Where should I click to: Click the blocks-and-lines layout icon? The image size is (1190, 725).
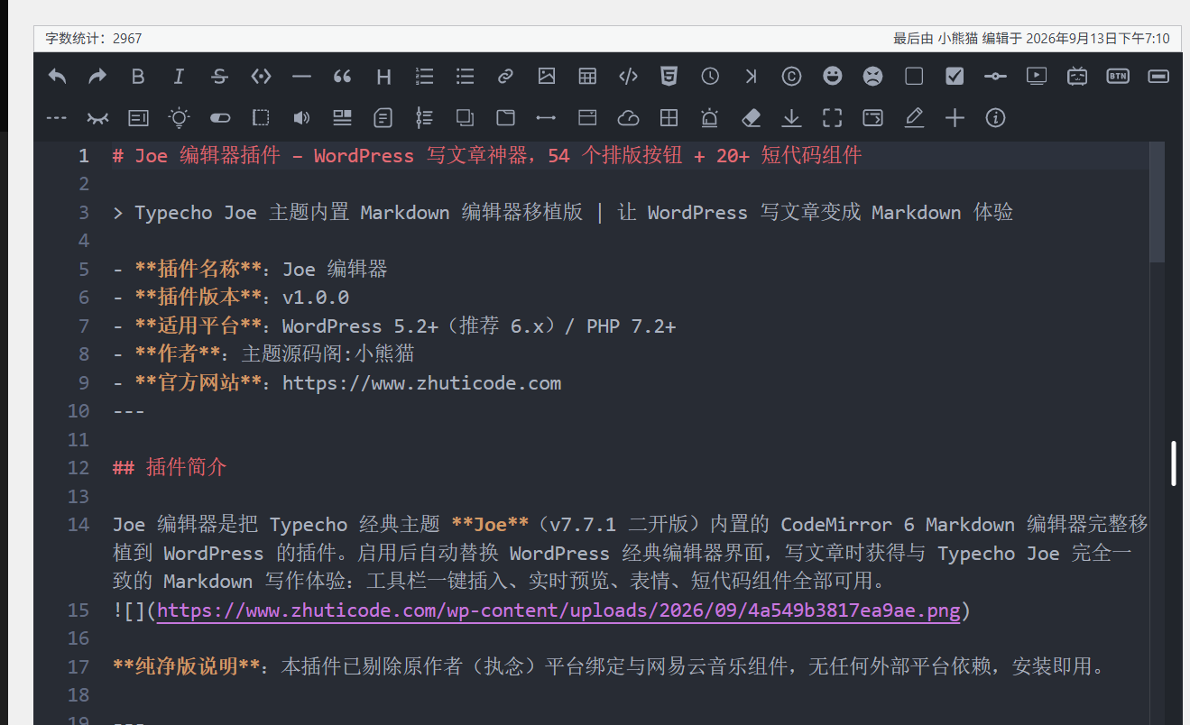tap(342, 118)
